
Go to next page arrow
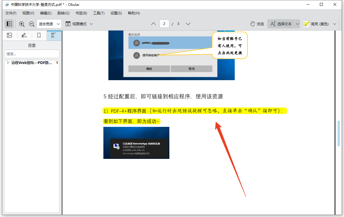point(188,24)
